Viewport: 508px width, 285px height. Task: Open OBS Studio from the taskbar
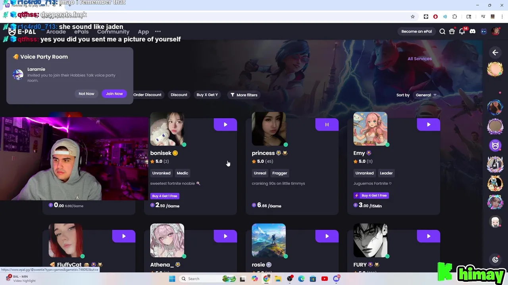(x=290, y=279)
